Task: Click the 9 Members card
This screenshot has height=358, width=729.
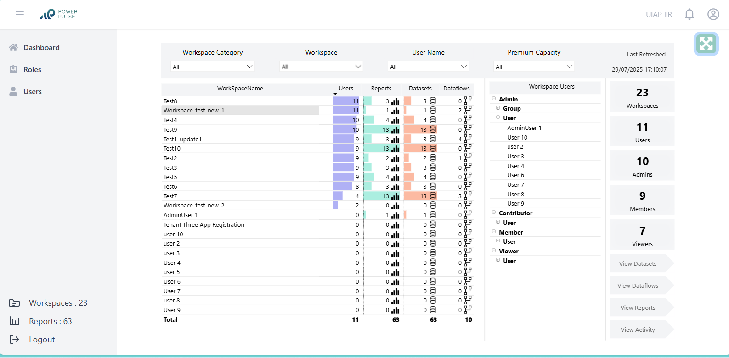Action: pos(642,200)
